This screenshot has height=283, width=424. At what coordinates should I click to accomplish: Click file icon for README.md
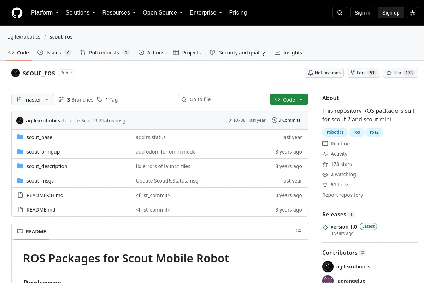point(20,210)
